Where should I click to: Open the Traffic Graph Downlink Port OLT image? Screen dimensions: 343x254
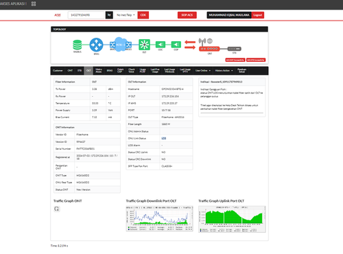coord(159,218)
